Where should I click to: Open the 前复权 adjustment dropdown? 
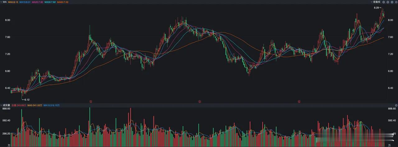(375, 2)
